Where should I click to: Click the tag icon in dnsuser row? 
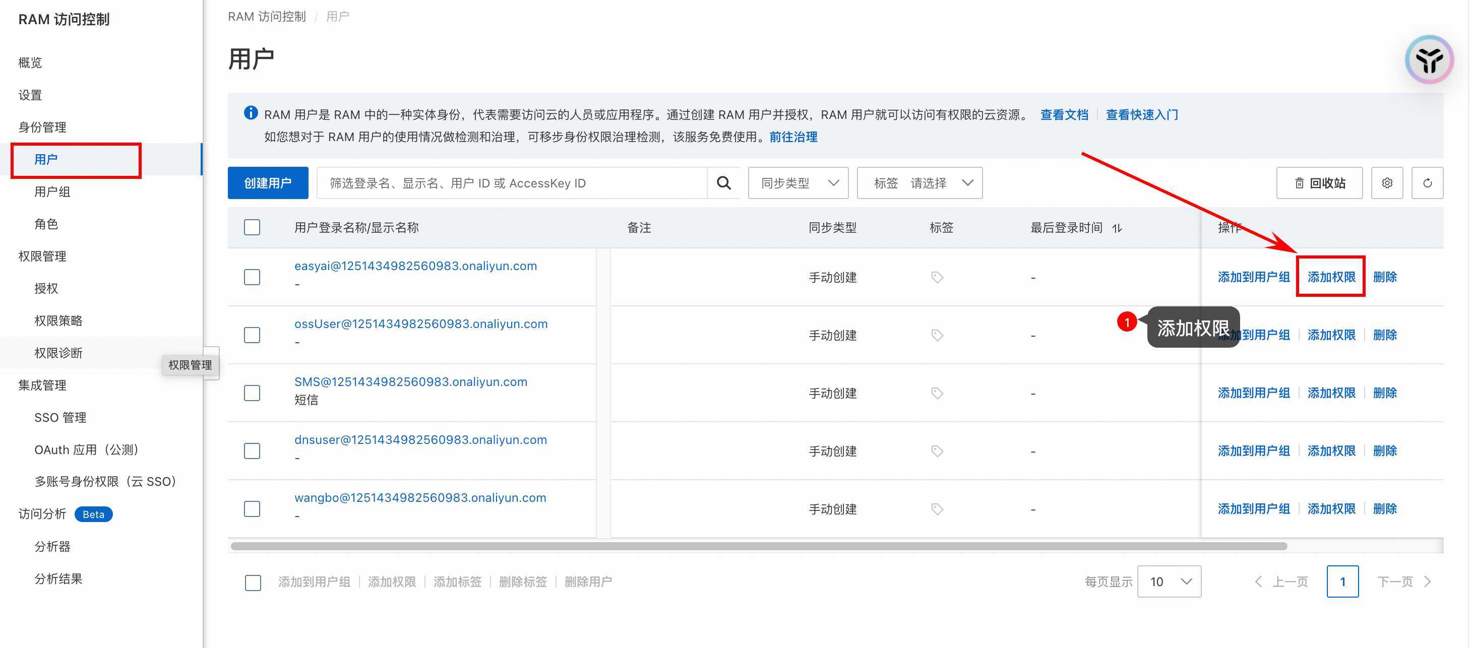click(x=937, y=451)
